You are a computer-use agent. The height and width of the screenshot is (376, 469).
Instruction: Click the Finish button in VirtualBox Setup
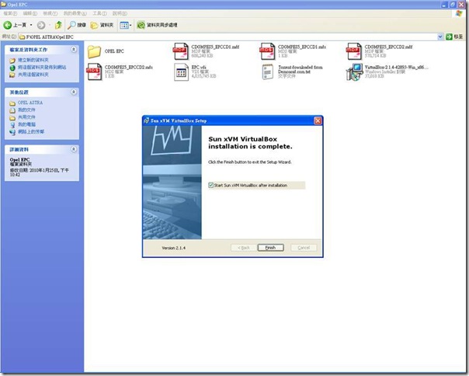(271, 248)
